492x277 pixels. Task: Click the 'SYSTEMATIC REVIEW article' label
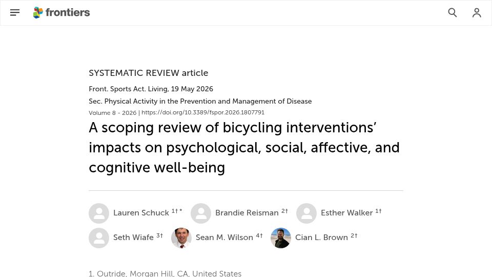click(149, 73)
